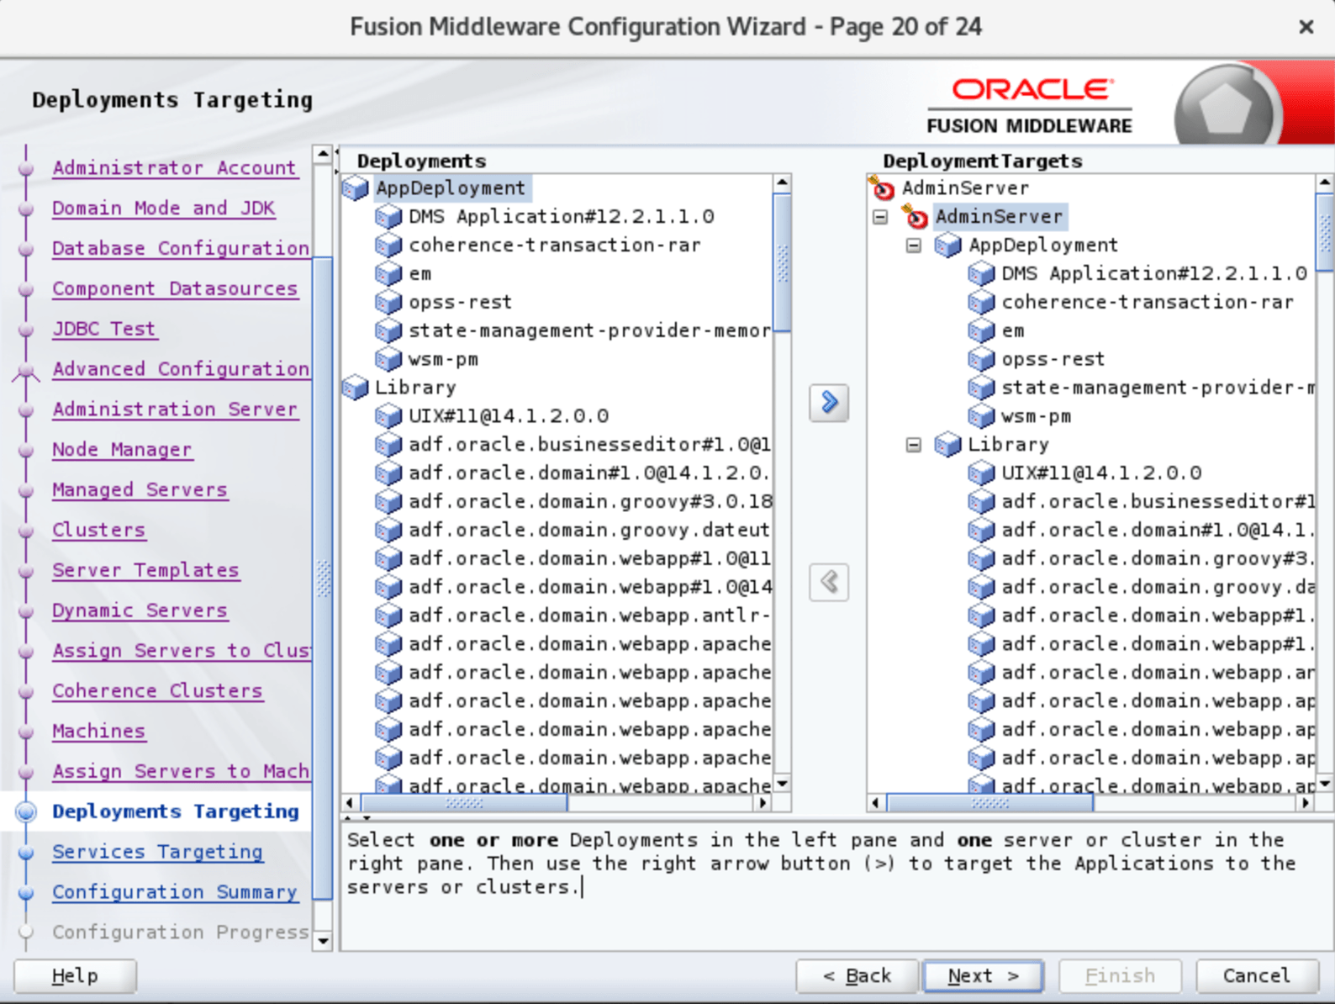Collapse Library node in Deployment Targets pane
Image resolution: width=1335 pixels, height=1004 pixels.
click(x=914, y=445)
